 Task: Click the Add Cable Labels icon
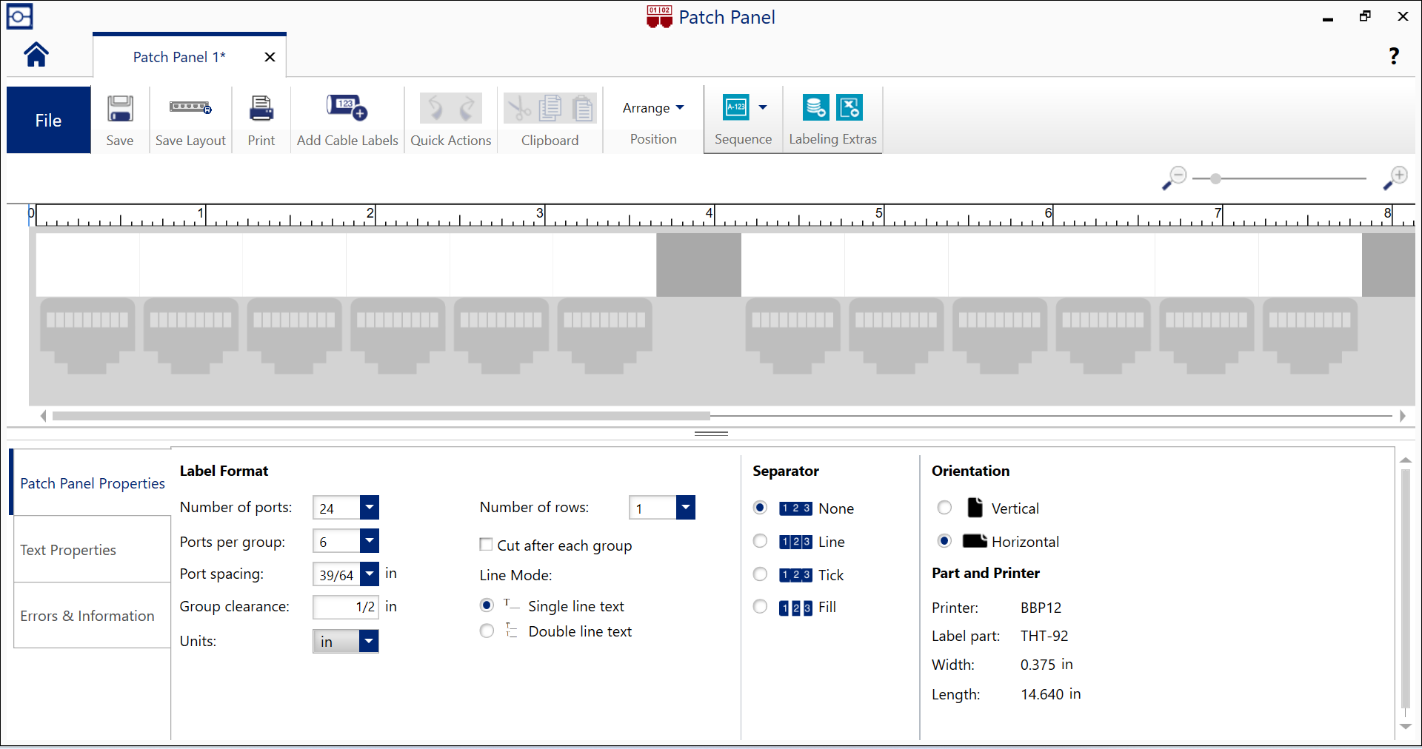click(x=347, y=108)
